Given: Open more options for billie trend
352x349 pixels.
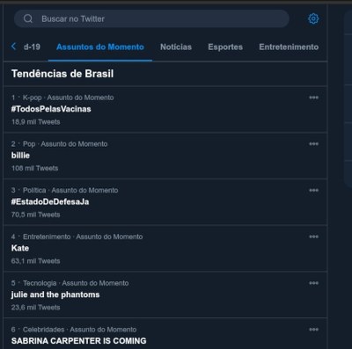Looking at the screenshot, I should (313, 144).
